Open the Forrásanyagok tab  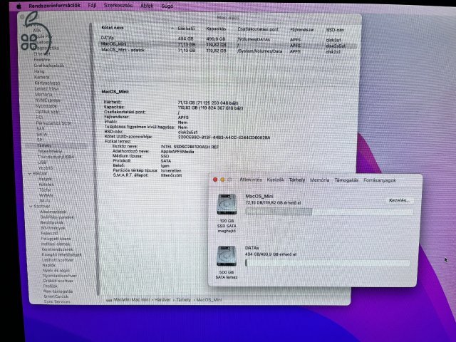pos(380,180)
